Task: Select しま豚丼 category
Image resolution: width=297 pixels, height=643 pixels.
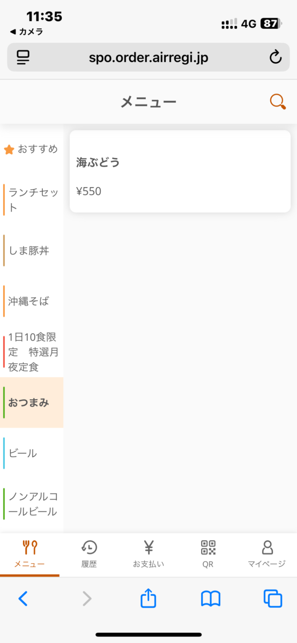Action: [32, 250]
